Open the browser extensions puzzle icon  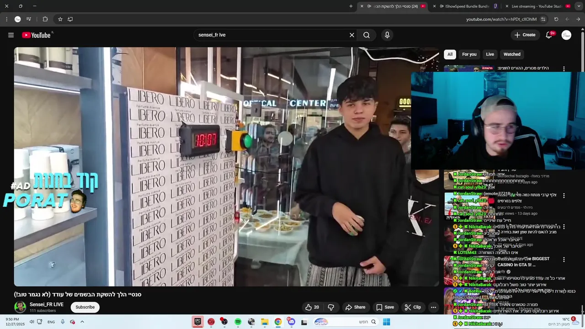(45, 19)
